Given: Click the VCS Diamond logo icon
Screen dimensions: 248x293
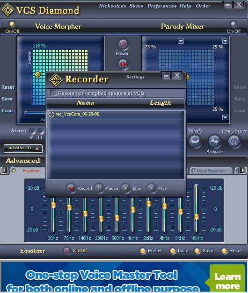Looking at the screenshot, I should click(7, 10).
